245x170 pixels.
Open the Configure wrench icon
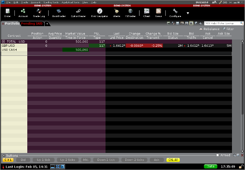click(175, 13)
